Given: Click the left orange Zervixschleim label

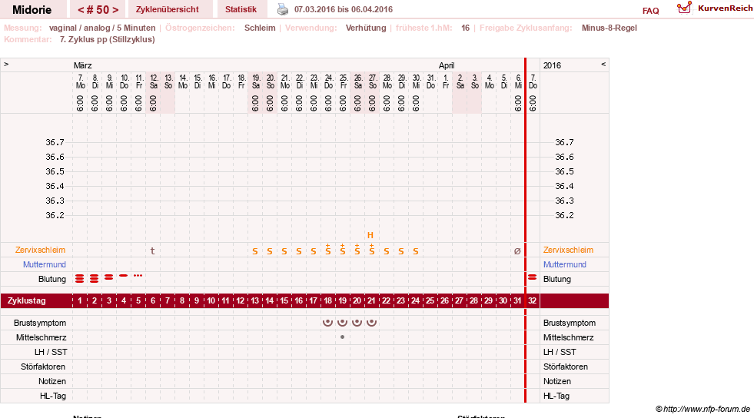Looking at the screenshot, I should [41, 250].
